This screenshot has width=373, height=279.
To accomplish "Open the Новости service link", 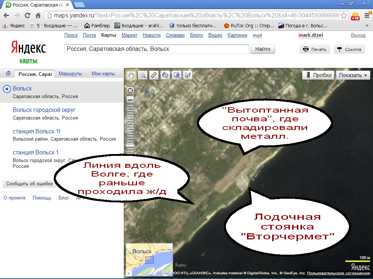I will point(152,35).
